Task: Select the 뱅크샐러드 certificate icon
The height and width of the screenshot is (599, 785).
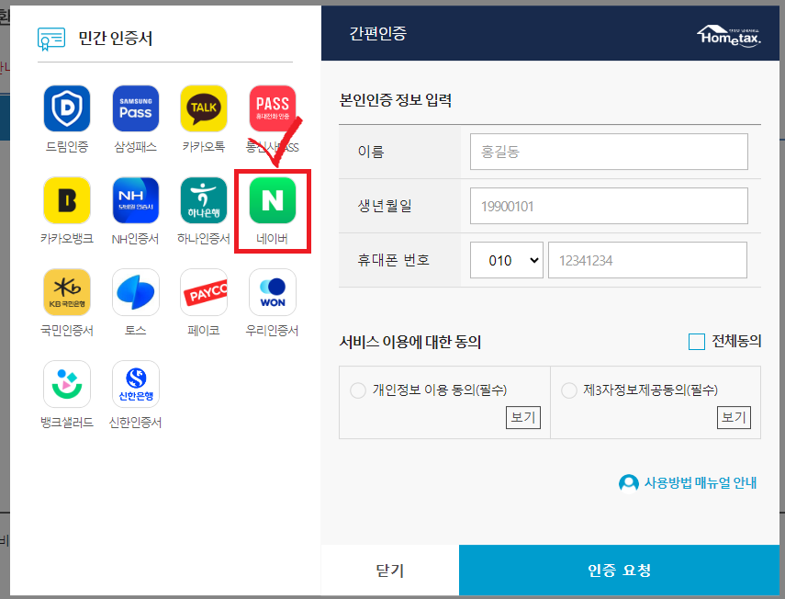Action: 67,384
